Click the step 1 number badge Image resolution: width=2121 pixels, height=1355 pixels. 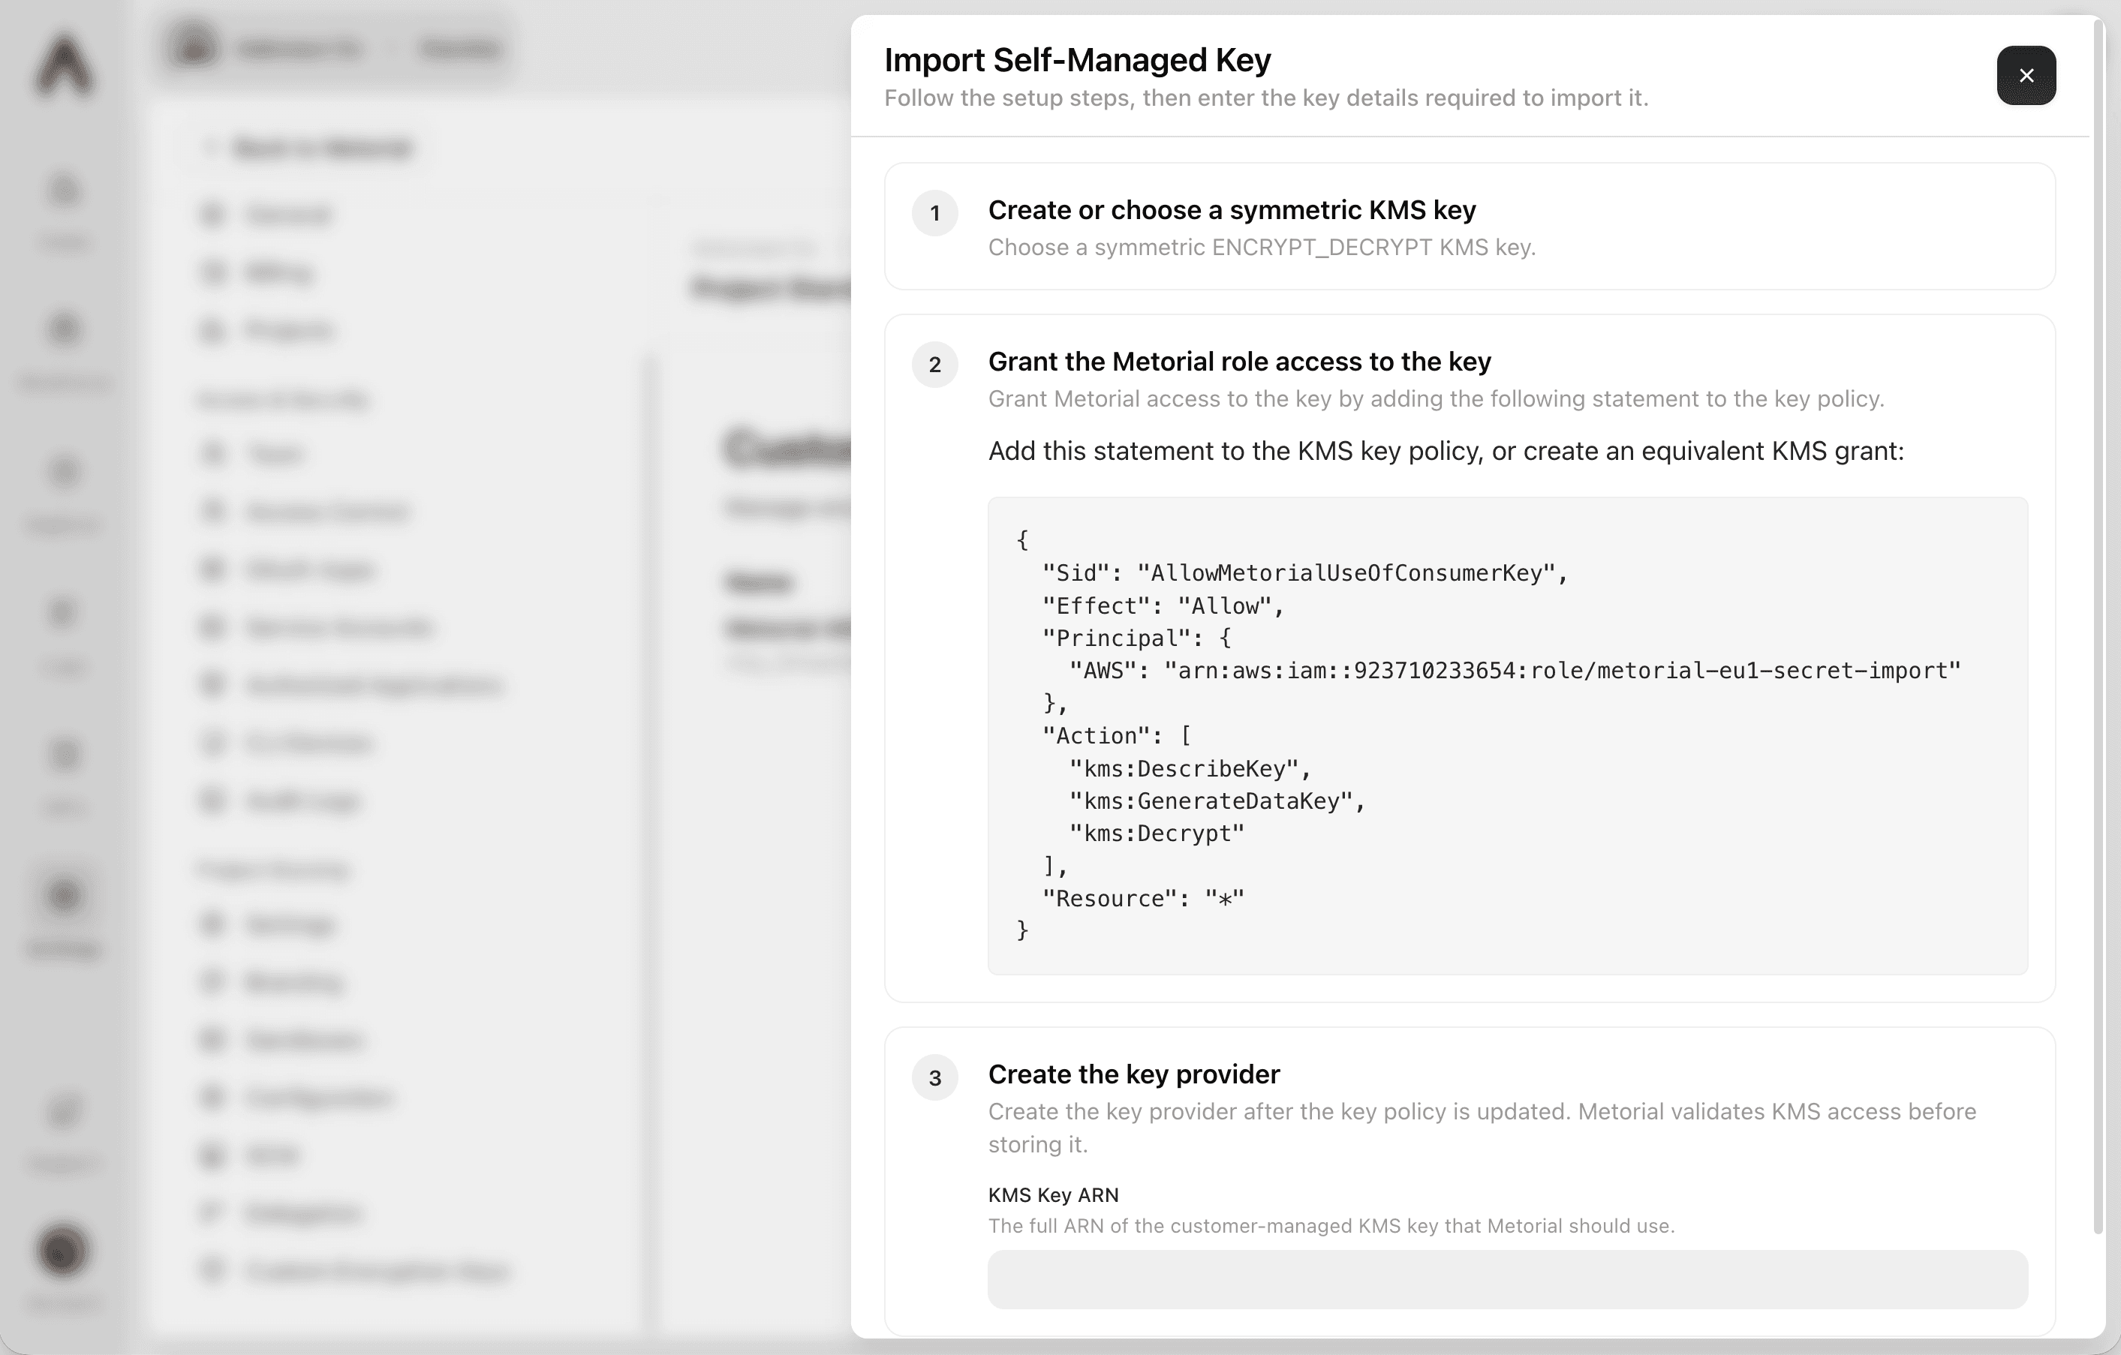point(934,213)
